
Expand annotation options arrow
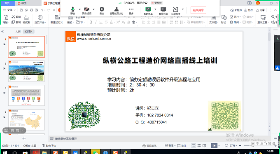pos(183,9)
